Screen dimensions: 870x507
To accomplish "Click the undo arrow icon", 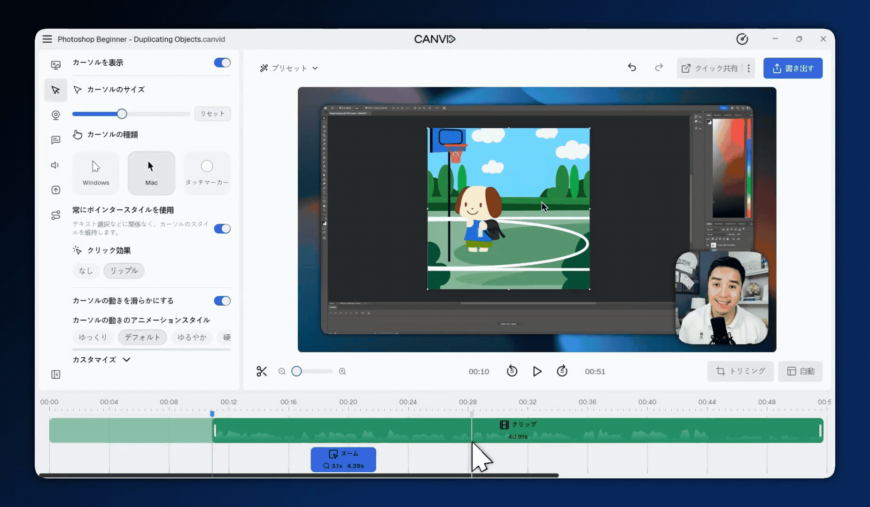I will [632, 68].
